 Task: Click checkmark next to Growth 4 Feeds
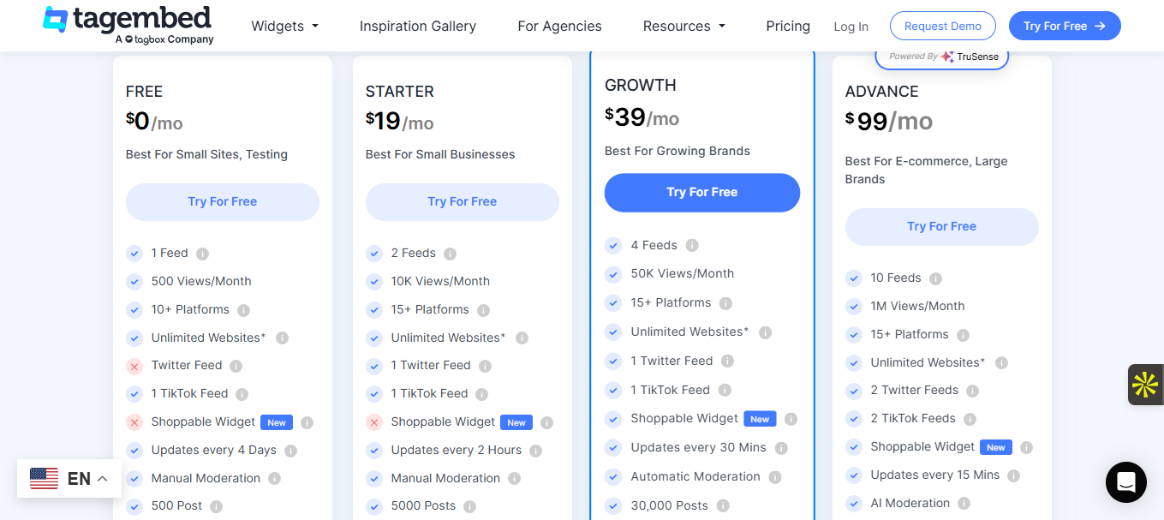613,246
